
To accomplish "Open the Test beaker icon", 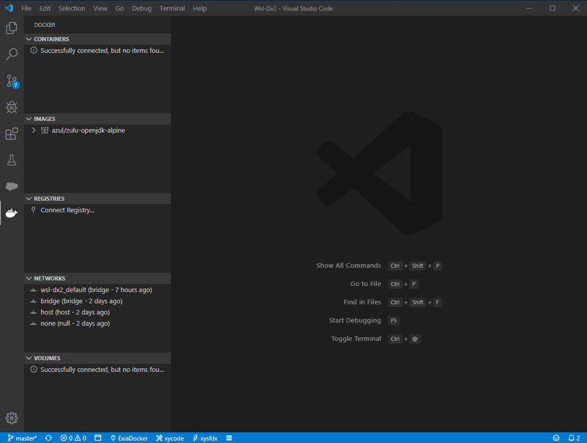I will click(12, 160).
